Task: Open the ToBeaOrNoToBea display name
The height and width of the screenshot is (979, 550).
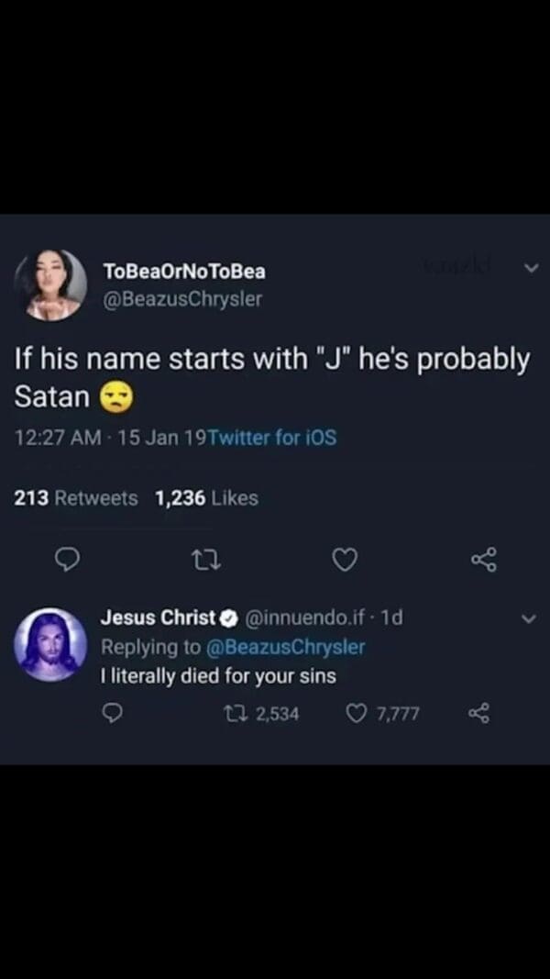Action: [184, 271]
